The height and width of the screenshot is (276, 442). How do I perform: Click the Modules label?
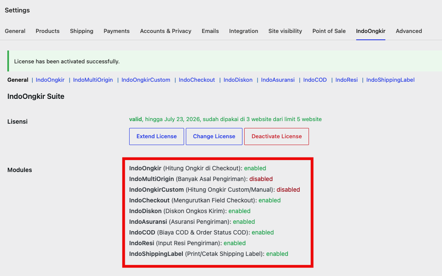(20, 170)
